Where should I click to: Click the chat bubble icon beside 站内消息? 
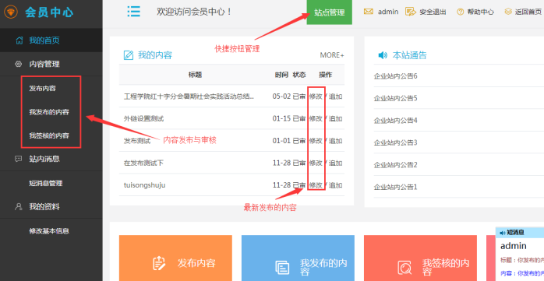19,159
